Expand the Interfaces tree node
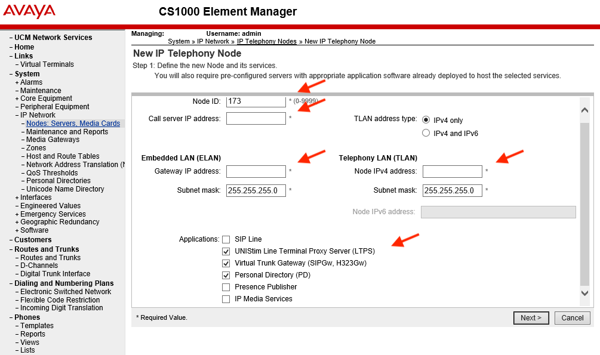This screenshot has width=600, height=355. [x=17, y=197]
